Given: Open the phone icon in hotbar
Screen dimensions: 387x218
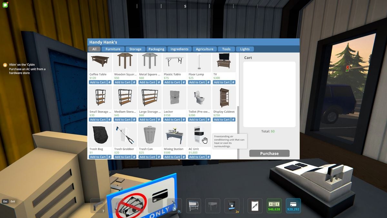Looking at the screenshot, I should 255,205.
